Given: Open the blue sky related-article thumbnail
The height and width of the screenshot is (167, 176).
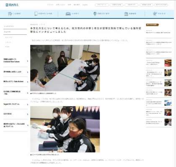Looking at the screenshot, I should point(168,103).
